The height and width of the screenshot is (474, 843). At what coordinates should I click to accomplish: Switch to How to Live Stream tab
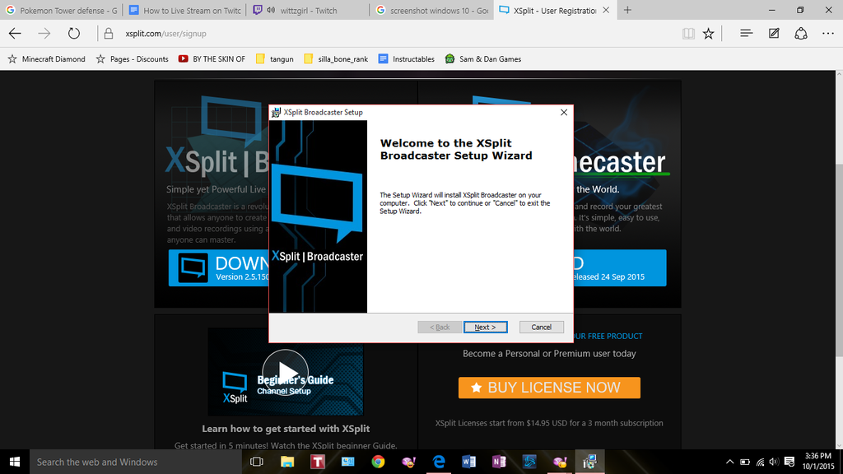[x=185, y=10]
